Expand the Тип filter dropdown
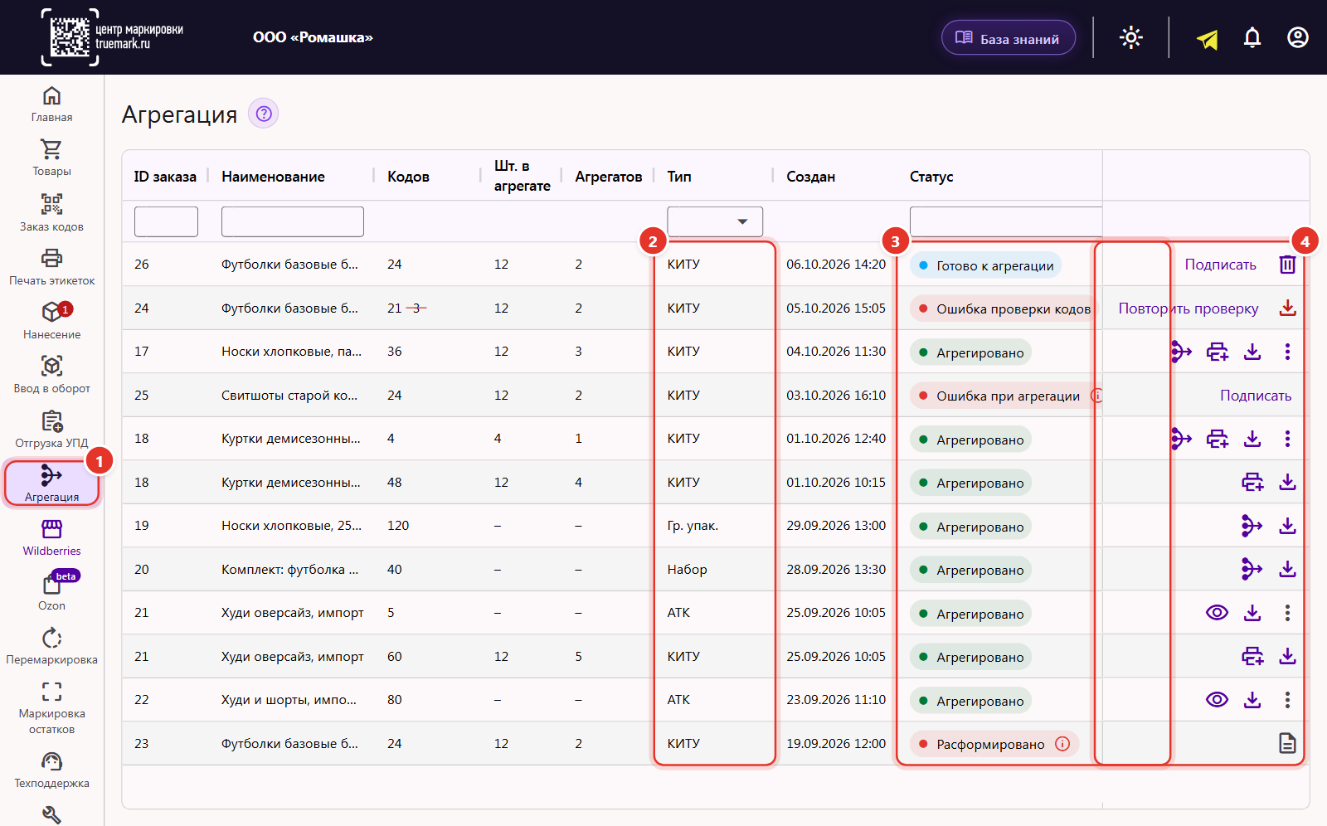This screenshot has width=1327, height=826. [715, 221]
